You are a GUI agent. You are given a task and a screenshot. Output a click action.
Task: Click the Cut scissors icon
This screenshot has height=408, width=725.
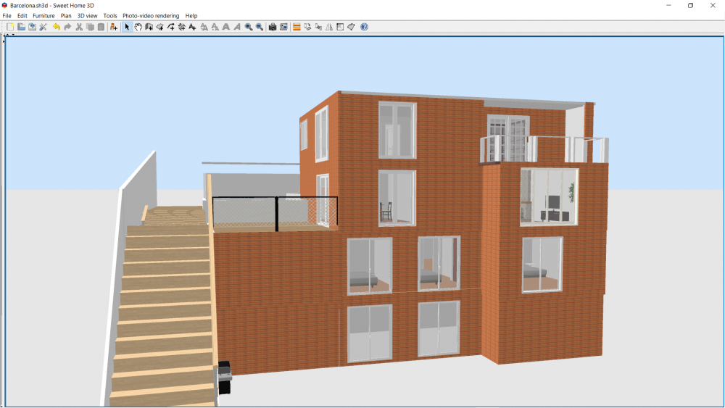(79, 27)
